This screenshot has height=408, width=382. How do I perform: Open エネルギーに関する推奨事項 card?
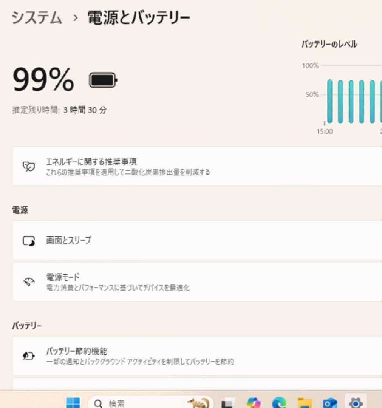pyautogui.click(x=197, y=166)
